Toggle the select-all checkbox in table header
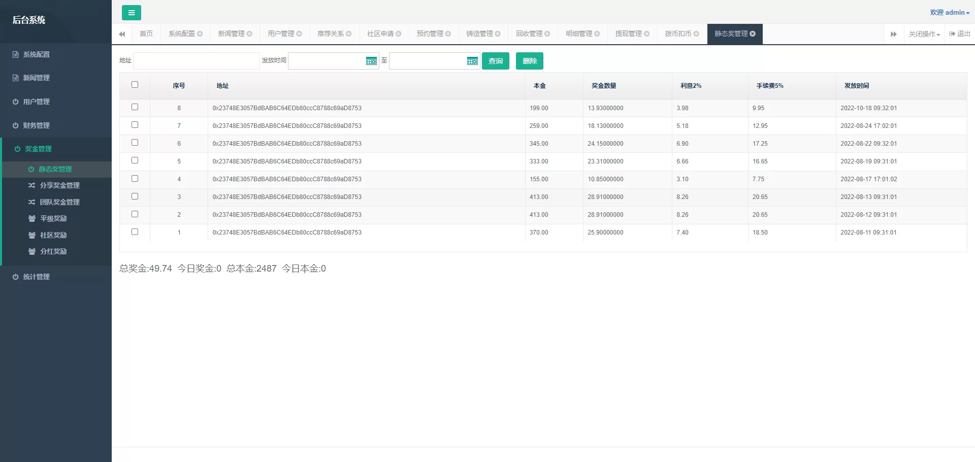The height and width of the screenshot is (462, 975). click(x=135, y=85)
